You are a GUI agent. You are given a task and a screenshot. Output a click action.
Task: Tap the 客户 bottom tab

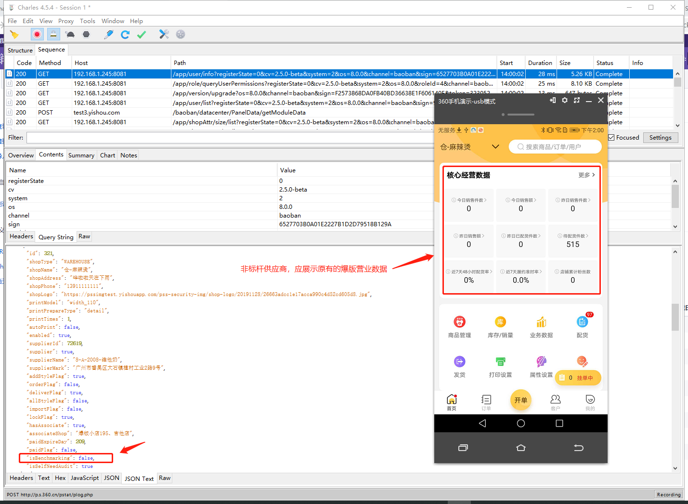(x=556, y=402)
